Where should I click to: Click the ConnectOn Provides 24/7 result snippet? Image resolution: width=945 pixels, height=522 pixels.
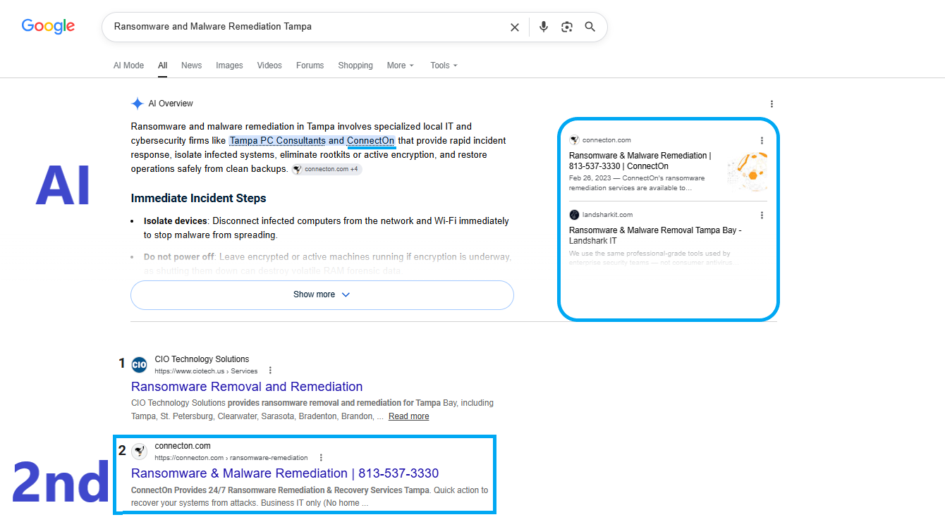pos(310,497)
